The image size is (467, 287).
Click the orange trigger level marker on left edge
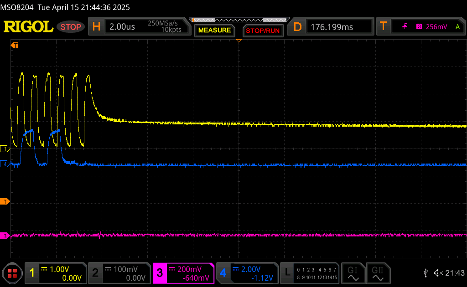coord(5,201)
